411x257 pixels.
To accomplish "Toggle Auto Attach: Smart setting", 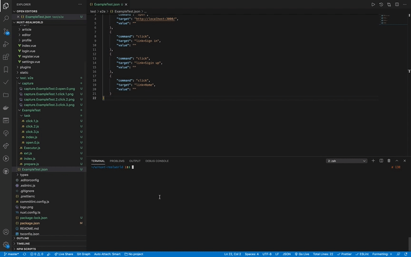I will (x=107, y=254).
